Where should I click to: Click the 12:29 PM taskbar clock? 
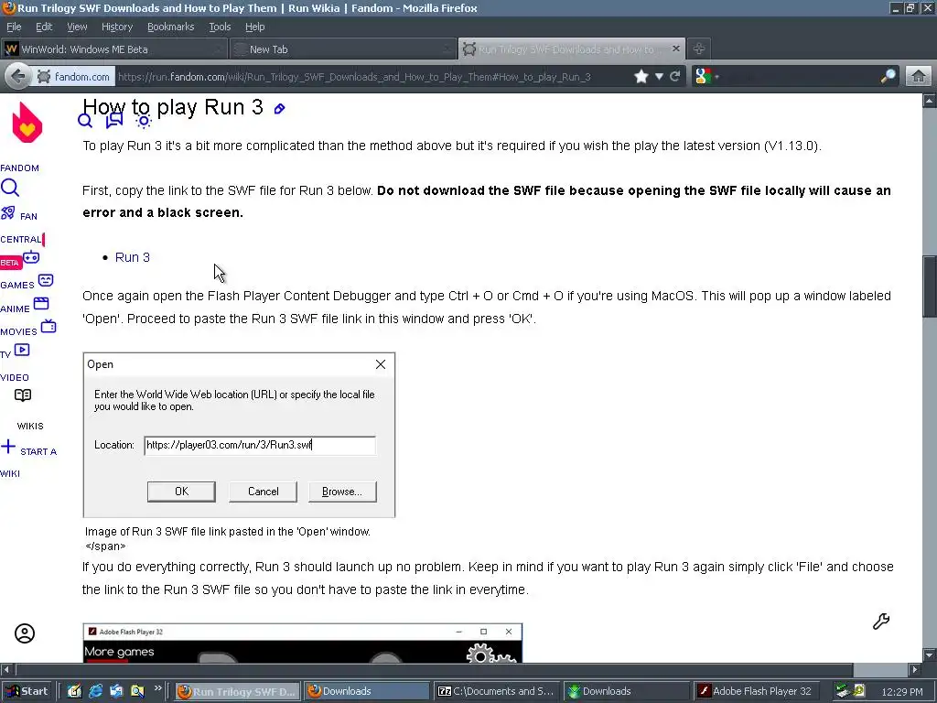[x=901, y=692]
